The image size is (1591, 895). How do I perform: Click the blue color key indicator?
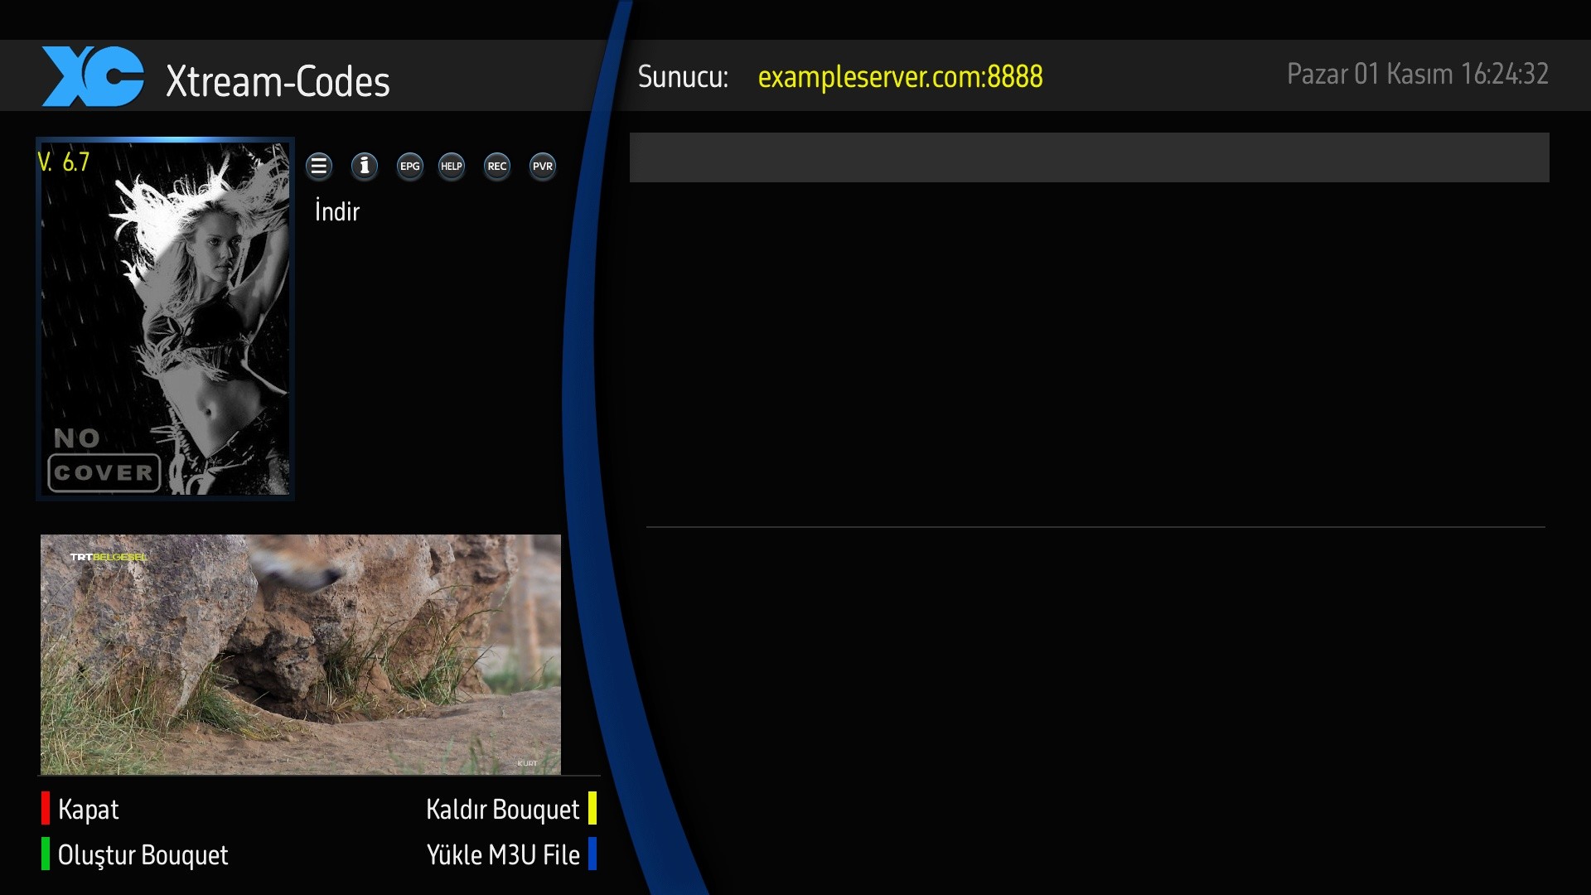click(x=592, y=854)
